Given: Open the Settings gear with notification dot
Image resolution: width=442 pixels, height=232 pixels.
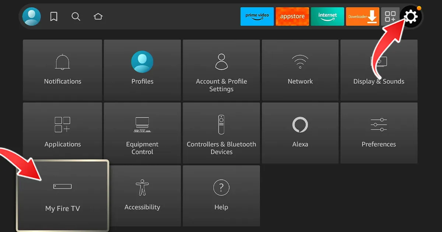Looking at the screenshot, I should [412, 17].
